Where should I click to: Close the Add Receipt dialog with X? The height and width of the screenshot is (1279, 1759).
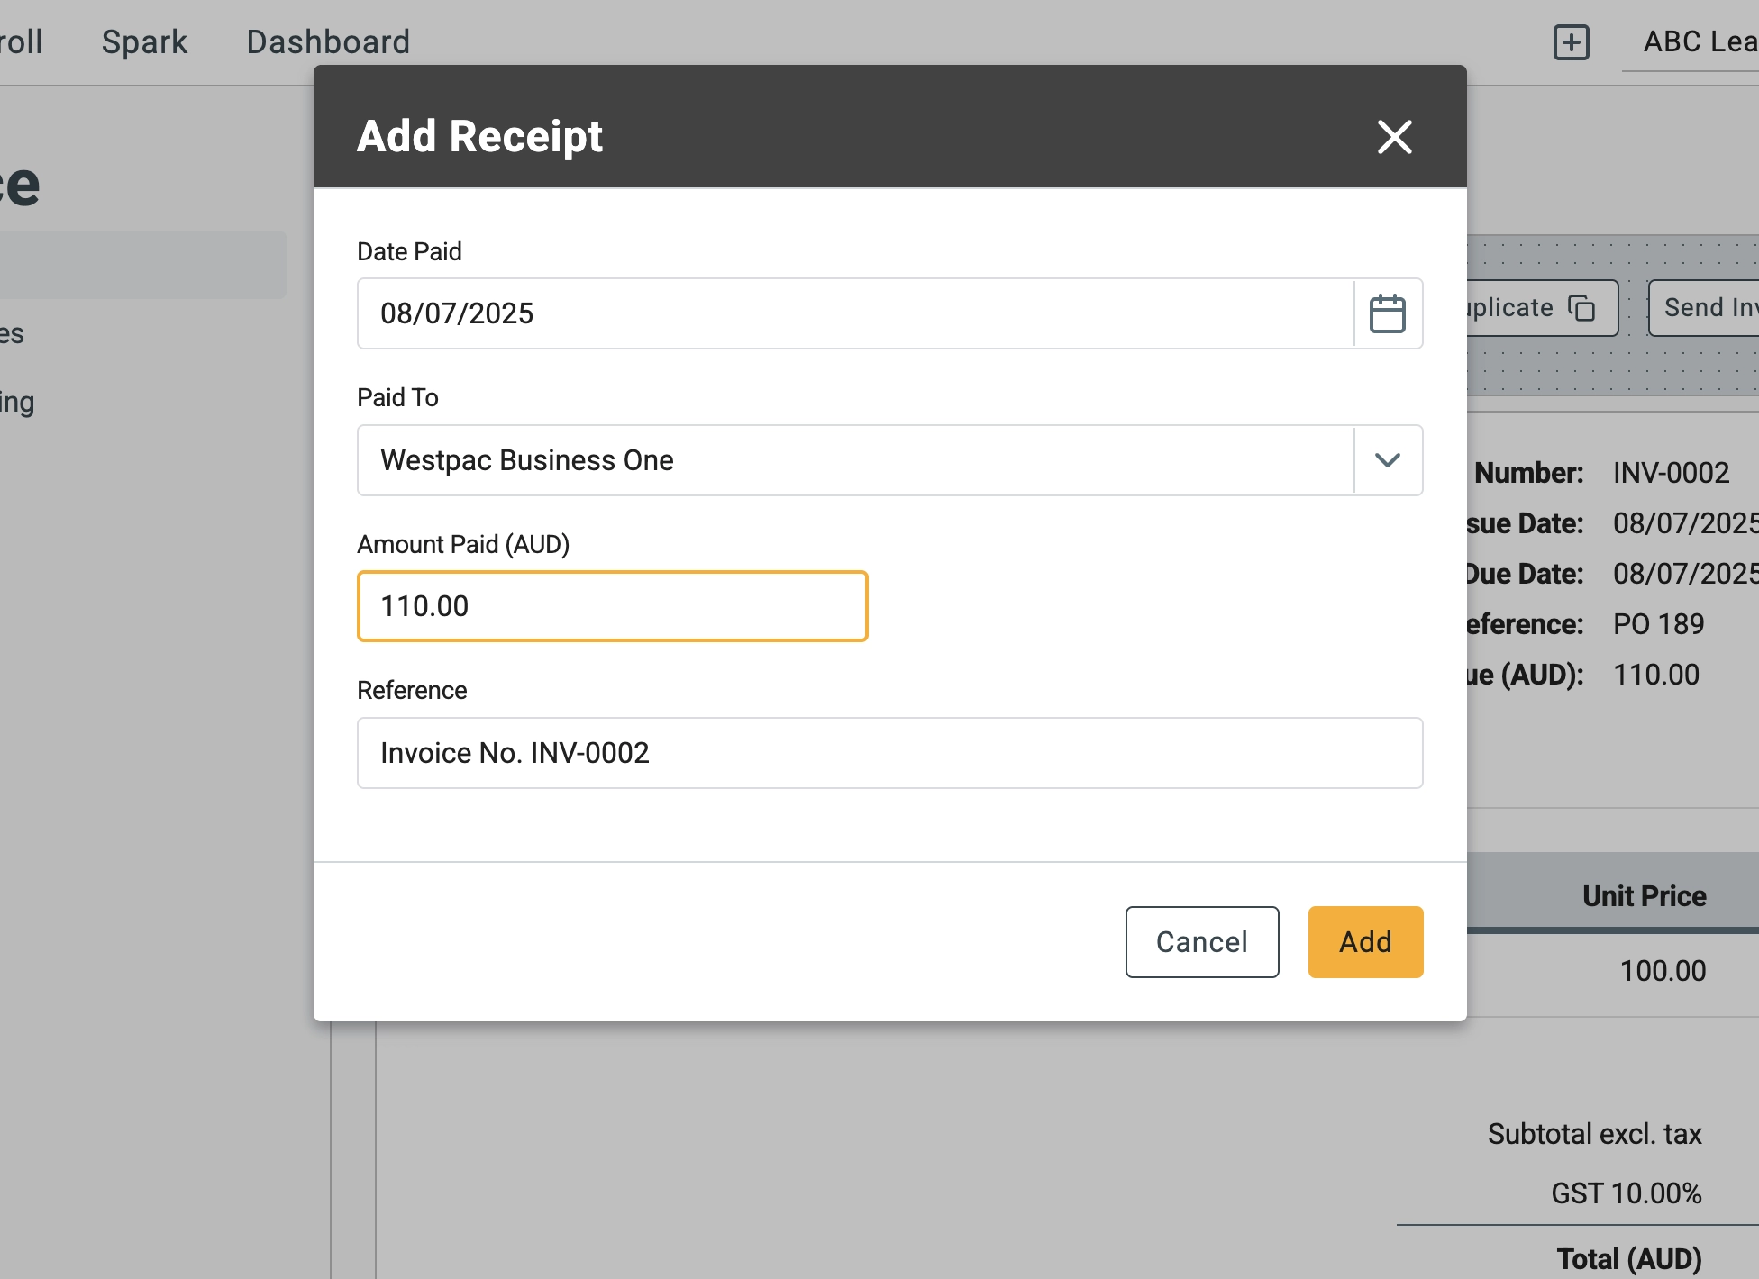[1394, 137]
